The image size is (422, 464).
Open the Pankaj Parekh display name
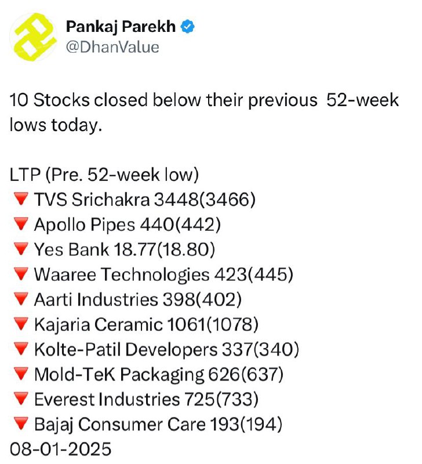coord(121,27)
